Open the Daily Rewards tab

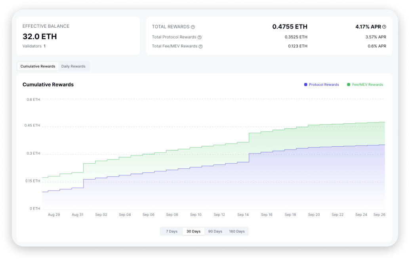73,66
